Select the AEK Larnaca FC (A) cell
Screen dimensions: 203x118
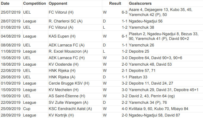67,45
